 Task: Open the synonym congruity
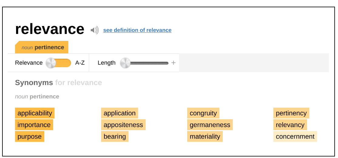[203, 113]
